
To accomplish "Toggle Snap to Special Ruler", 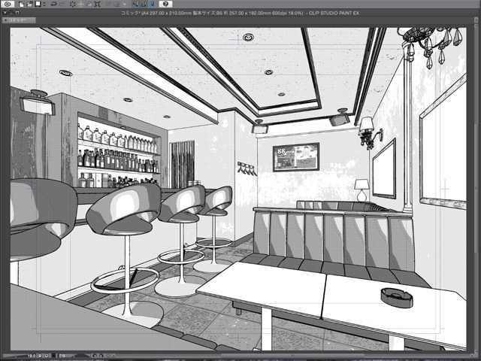I will (144, 5).
